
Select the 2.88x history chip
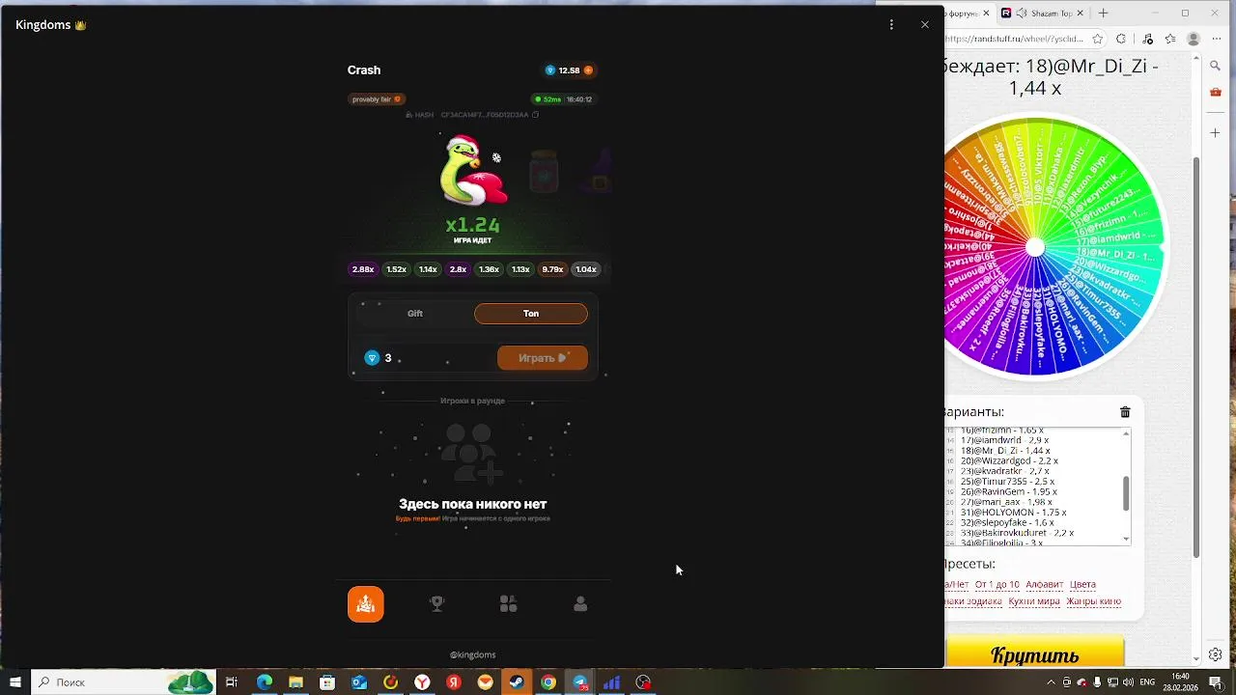point(363,269)
